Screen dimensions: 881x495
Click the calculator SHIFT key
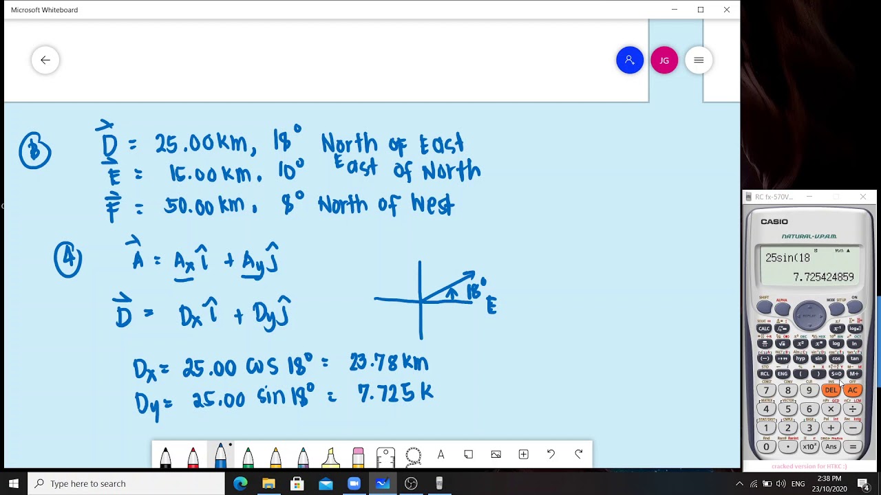[764, 308]
